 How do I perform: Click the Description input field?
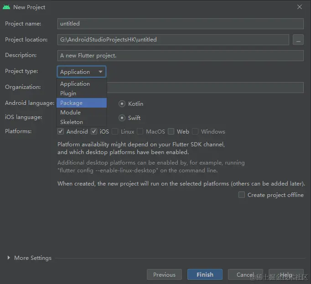[x=180, y=56]
